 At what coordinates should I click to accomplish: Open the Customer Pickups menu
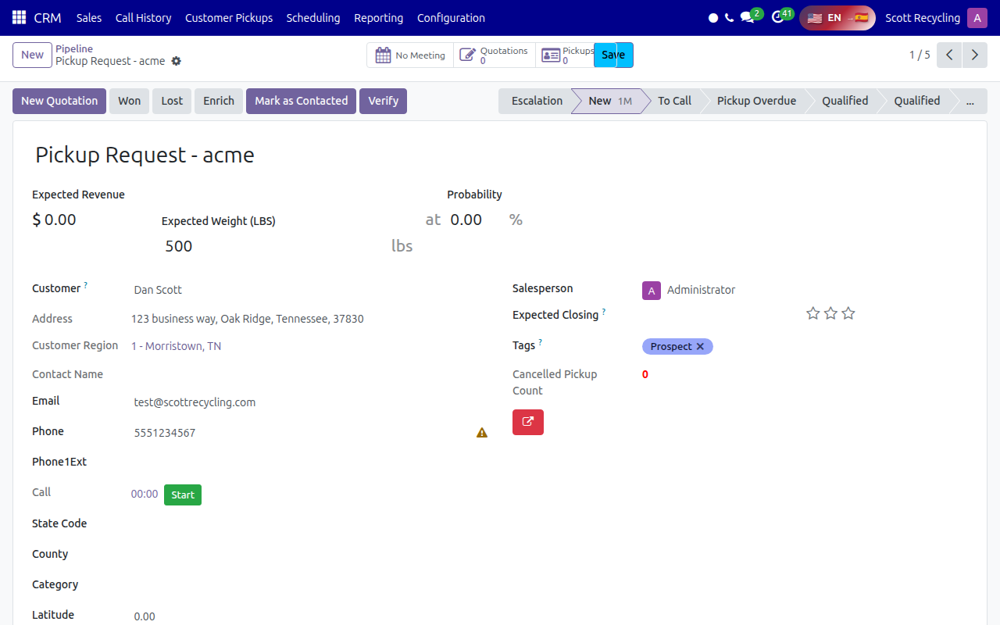point(229,17)
